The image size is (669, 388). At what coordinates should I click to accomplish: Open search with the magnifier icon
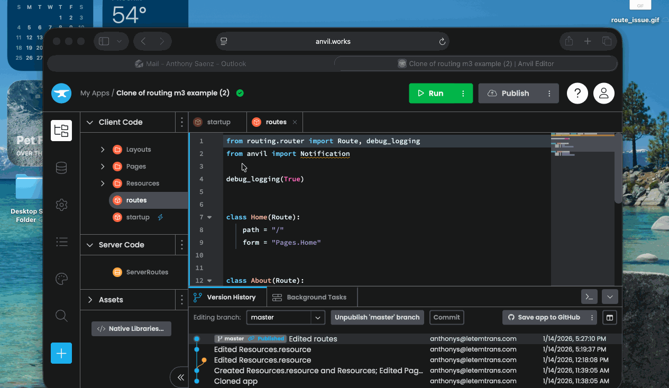coord(61,316)
